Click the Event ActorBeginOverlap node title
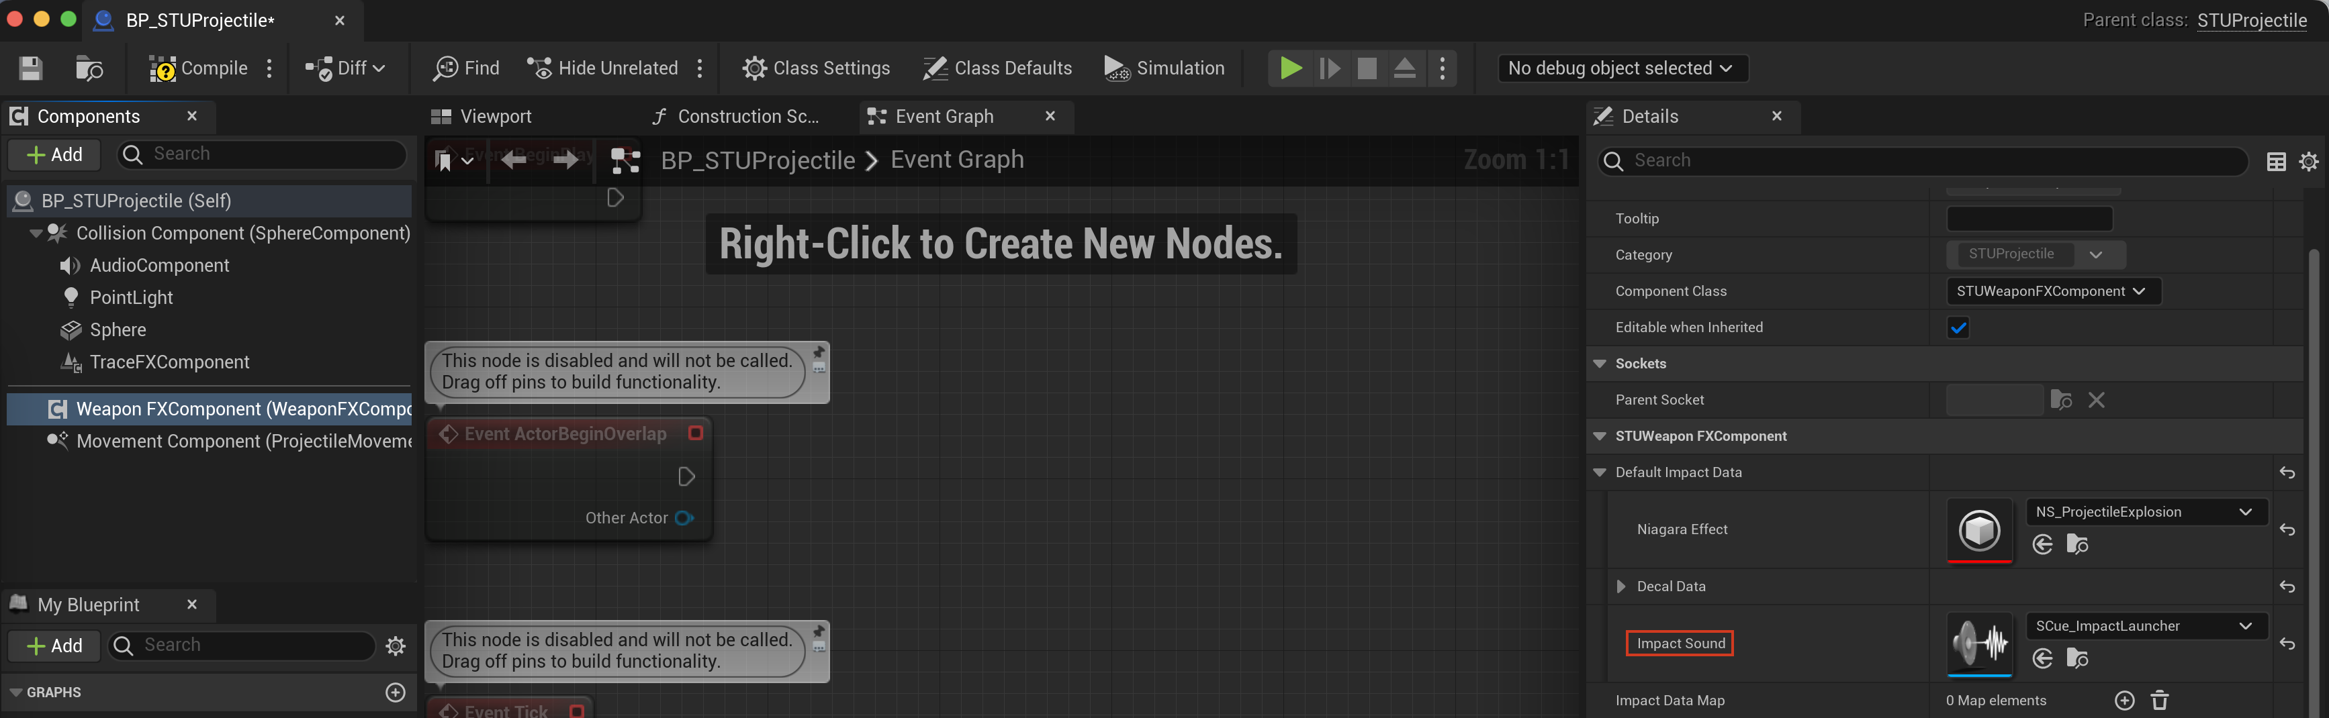 point(565,434)
